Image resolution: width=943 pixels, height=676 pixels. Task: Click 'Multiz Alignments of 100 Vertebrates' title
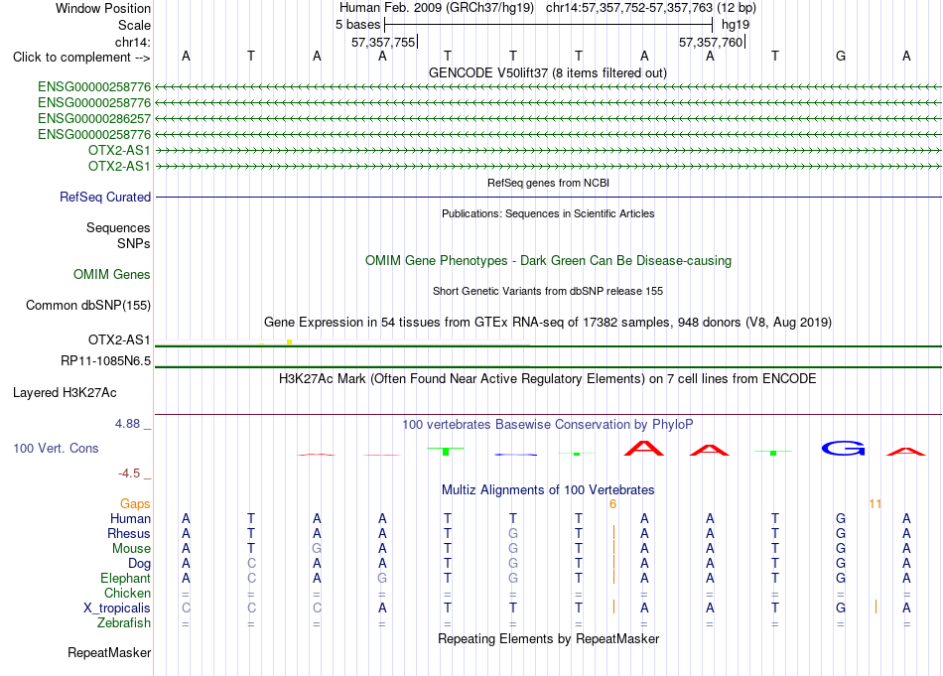coord(548,489)
